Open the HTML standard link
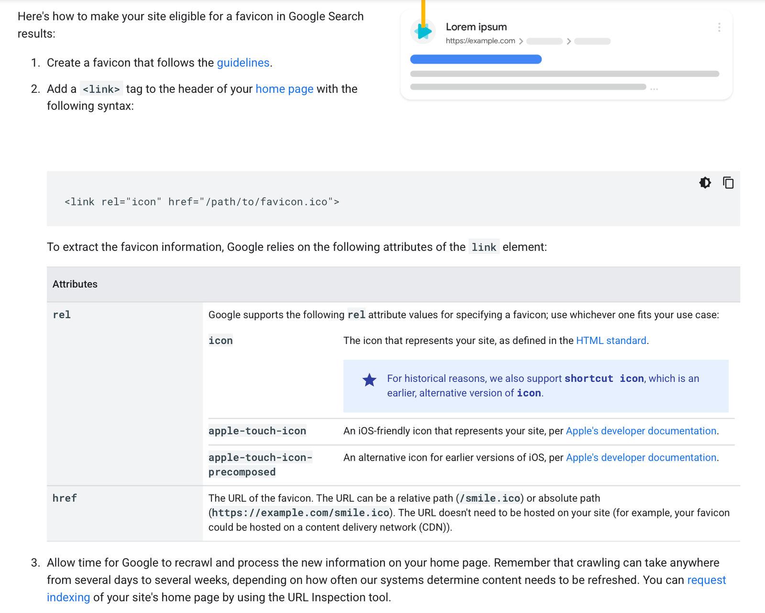This screenshot has height=613, width=765. tap(611, 341)
